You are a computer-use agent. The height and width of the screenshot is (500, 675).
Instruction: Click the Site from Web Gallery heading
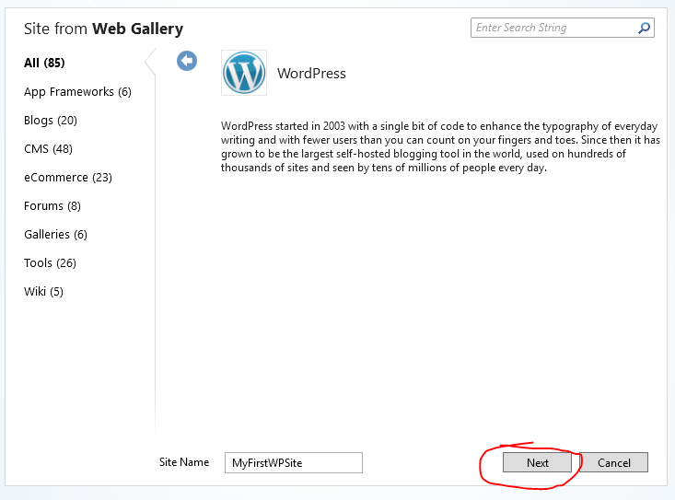103,29
